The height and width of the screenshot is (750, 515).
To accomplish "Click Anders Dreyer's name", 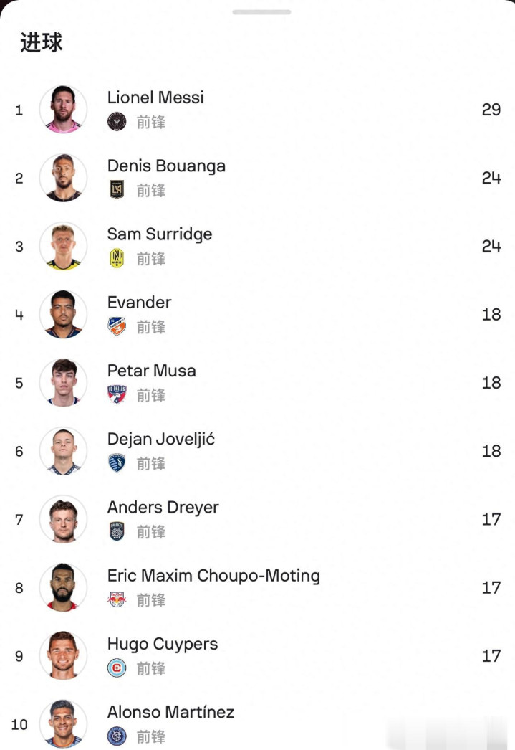I will (163, 508).
